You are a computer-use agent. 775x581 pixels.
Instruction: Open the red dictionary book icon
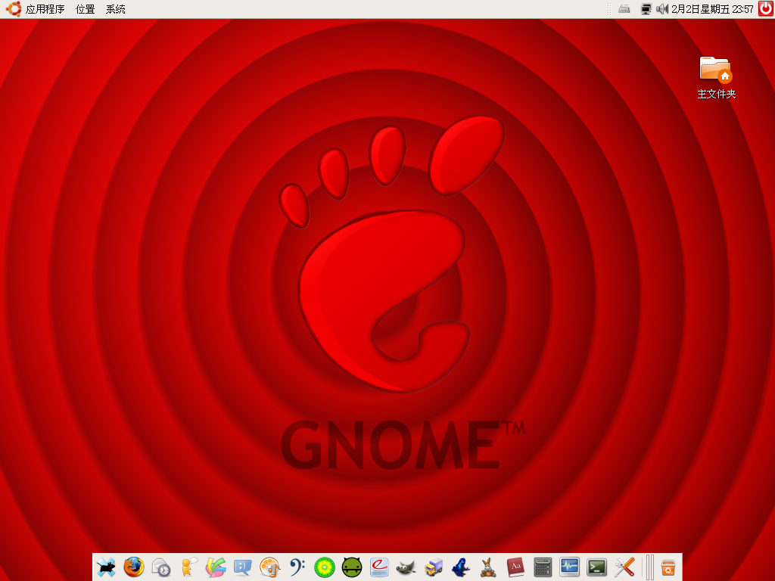pyautogui.click(x=515, y=567)
